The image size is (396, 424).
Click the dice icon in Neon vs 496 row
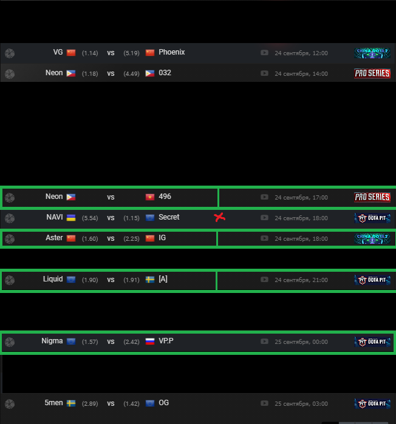(10, 198)
